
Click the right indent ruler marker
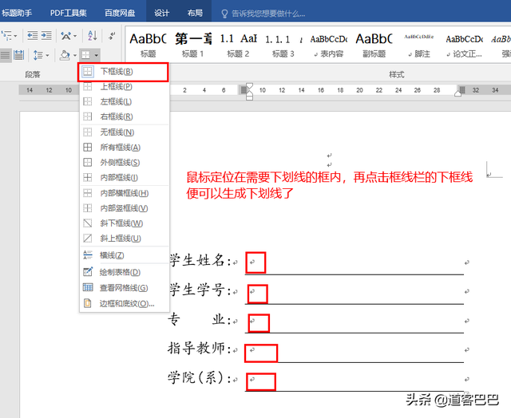coord(458,94)
